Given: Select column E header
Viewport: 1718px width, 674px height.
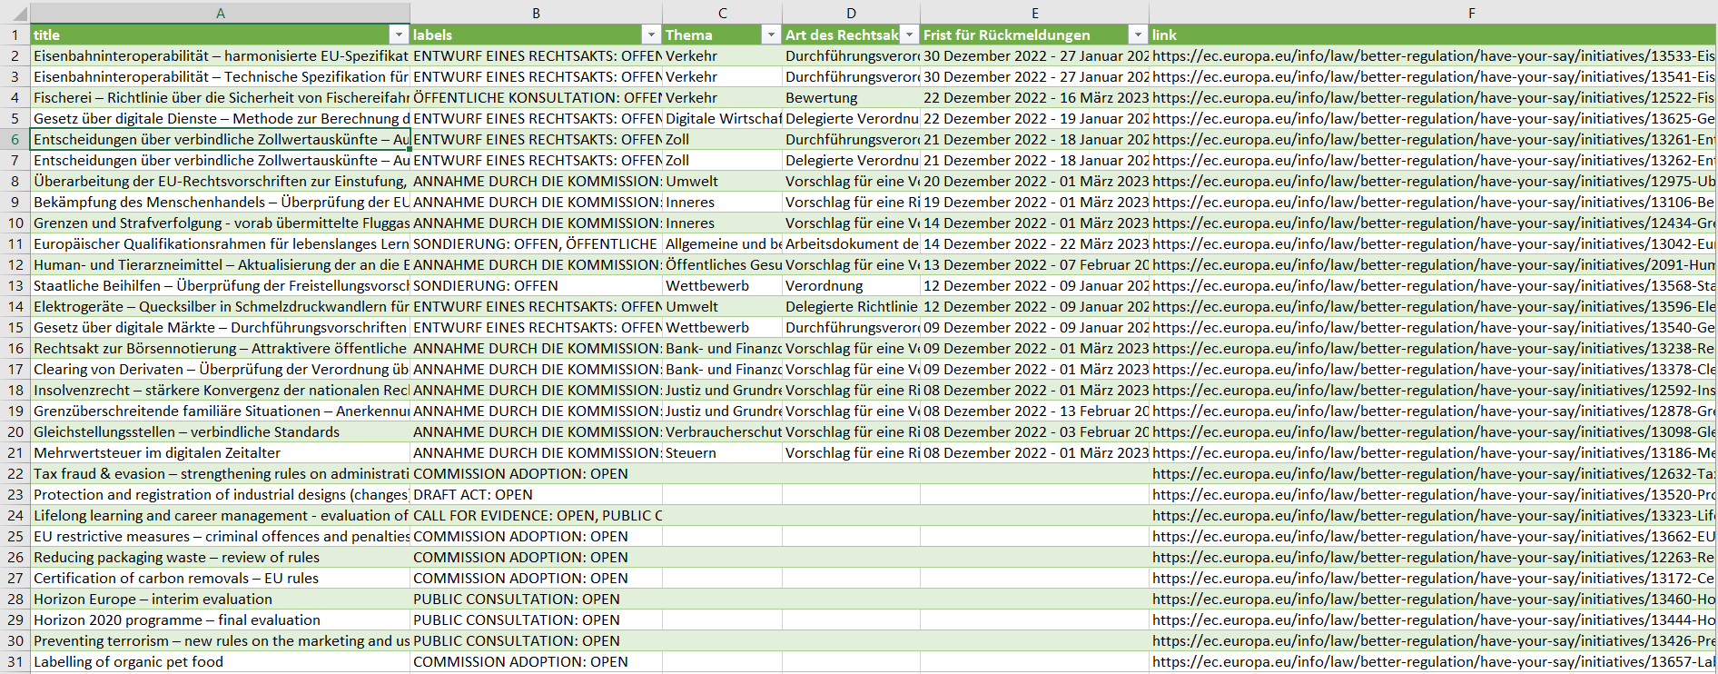Looking at the screenshot, I should point(1034,13).
